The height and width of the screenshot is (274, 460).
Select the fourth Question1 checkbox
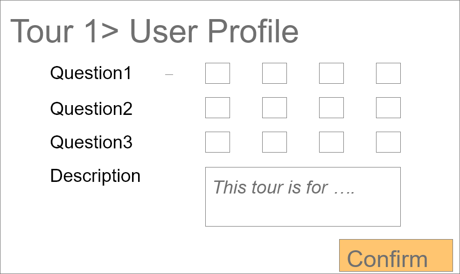click(x=388, y=74)
